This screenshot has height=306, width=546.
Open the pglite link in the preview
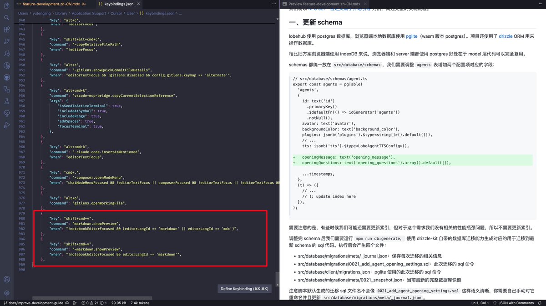pyautogui.click(x=411, y=36)
